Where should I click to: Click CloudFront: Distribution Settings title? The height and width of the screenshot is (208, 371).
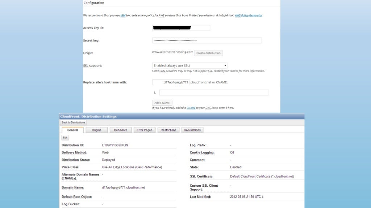pyautogui.click(x=88, y=117)
